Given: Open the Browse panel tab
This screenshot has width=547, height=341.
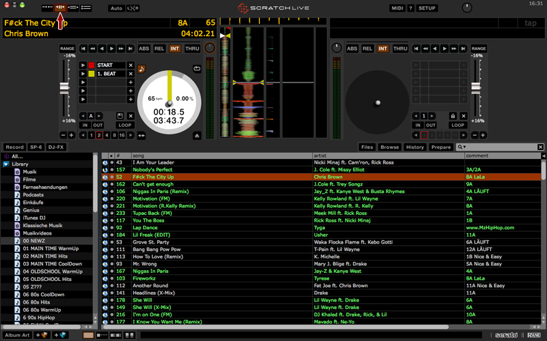Looking at the screenshot, I should (390, 147).
